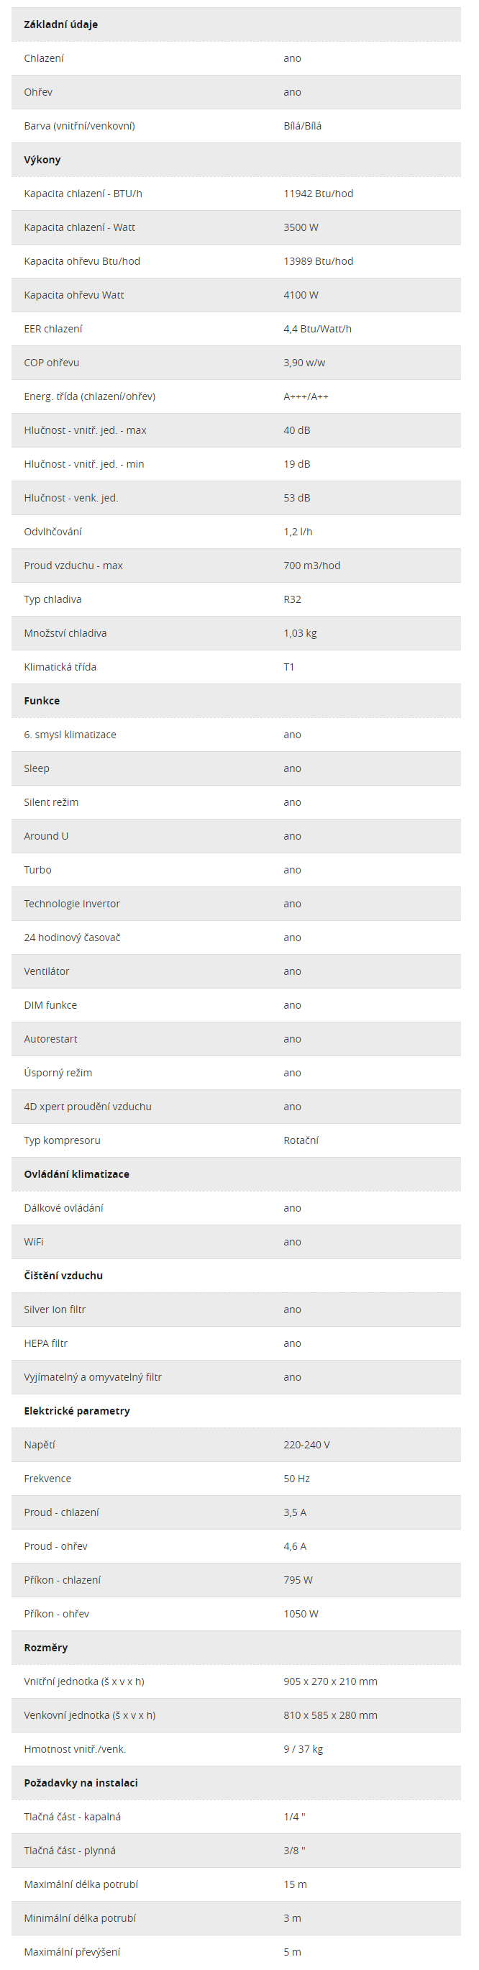Select the Výkony section heading
Image resolution: width=479 pixels, height=1970 pixels.
point(42,160)
